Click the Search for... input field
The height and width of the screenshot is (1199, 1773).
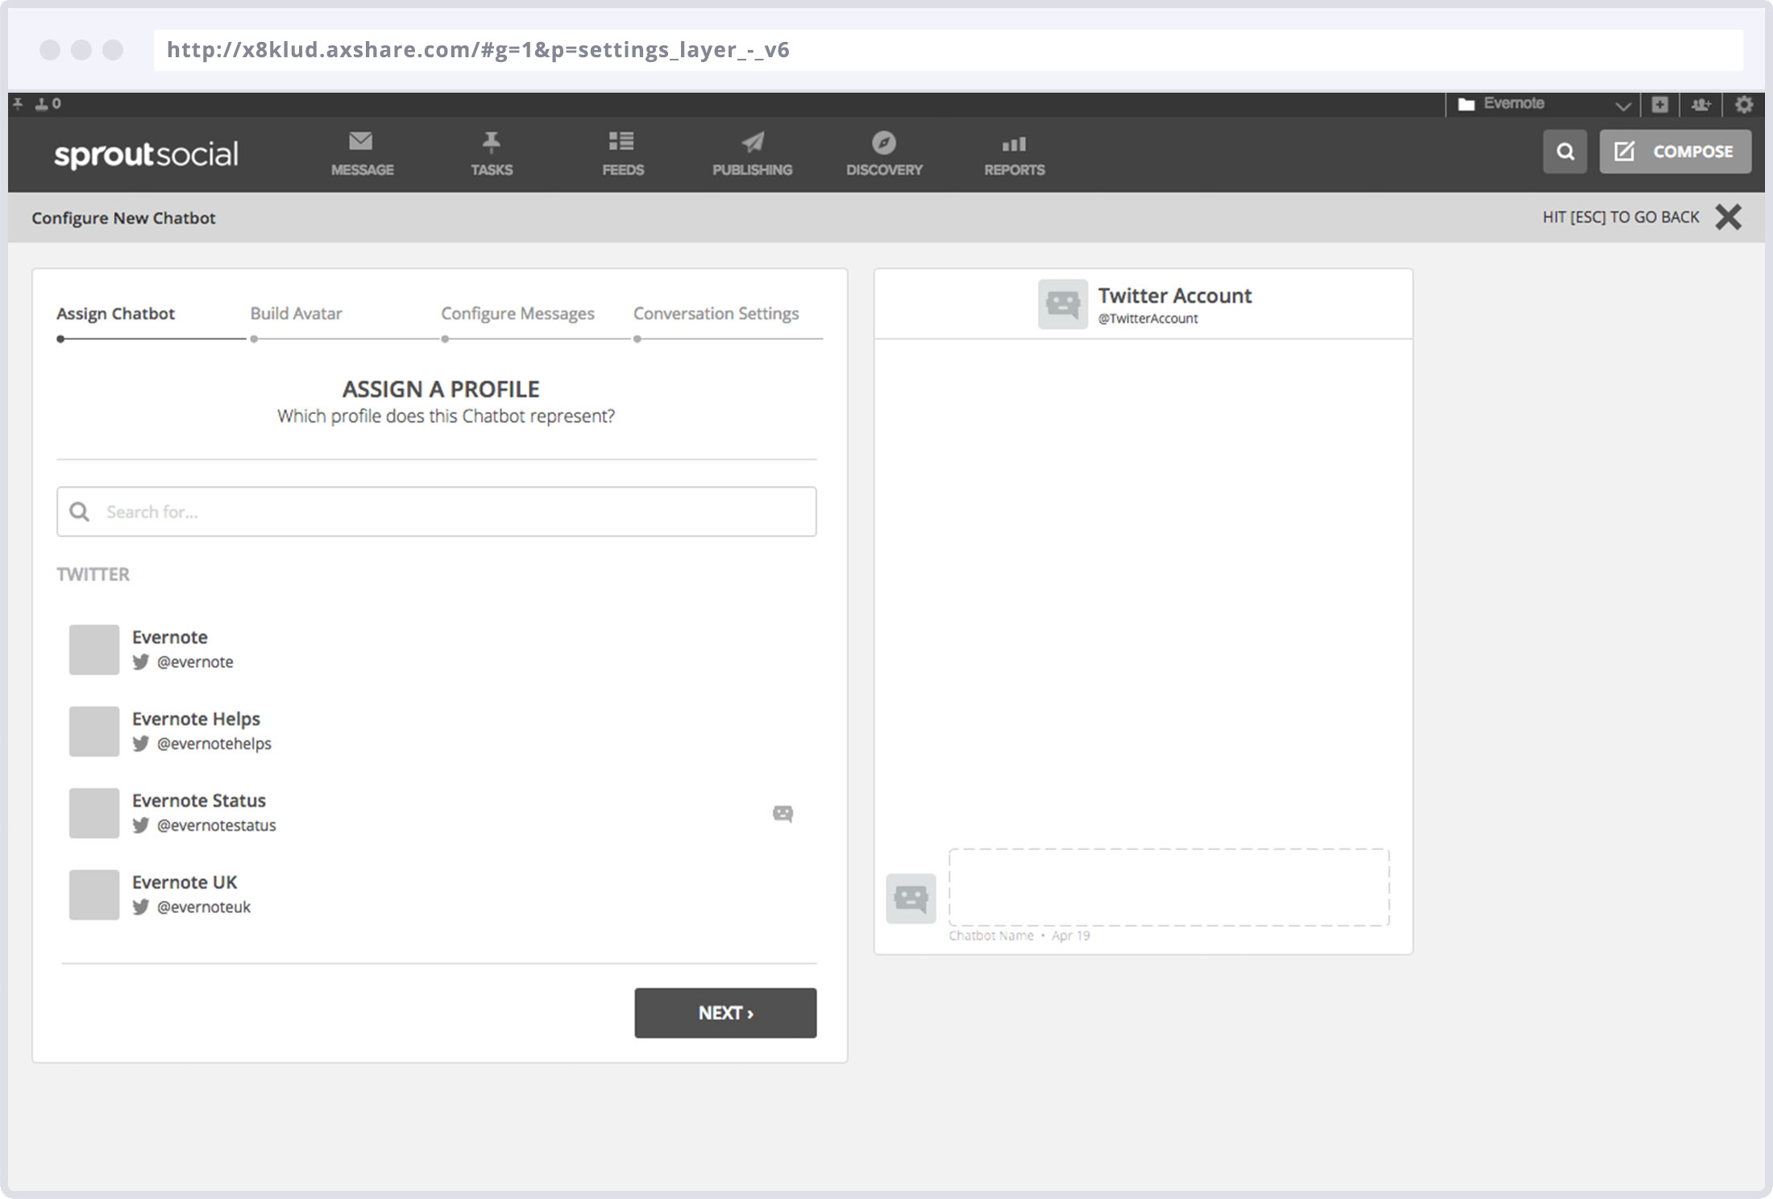436,512
